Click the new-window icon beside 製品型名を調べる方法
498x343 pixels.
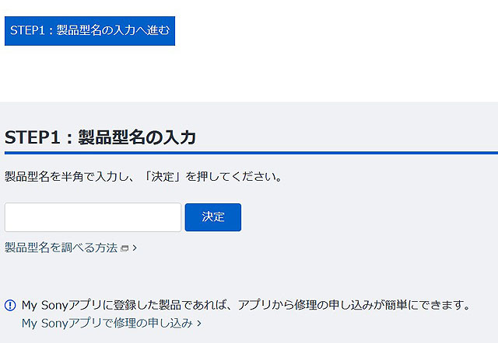click(x=124, y=248)
